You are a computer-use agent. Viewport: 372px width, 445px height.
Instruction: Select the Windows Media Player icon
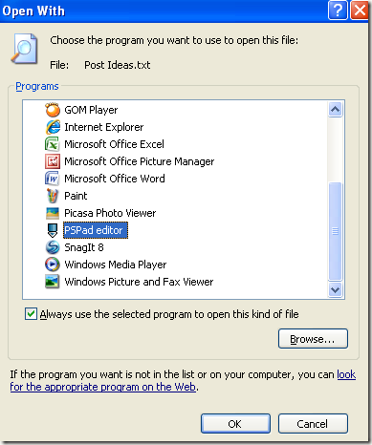[x=53, y=265]
